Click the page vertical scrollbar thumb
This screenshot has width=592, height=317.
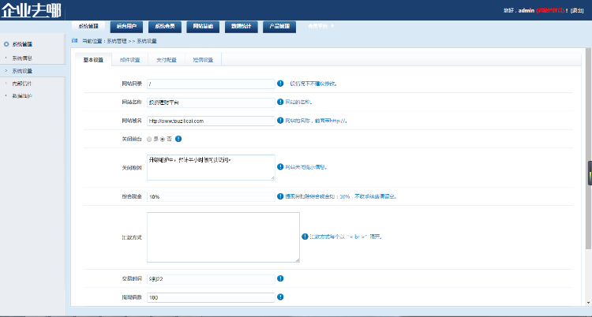pos(588,148)
